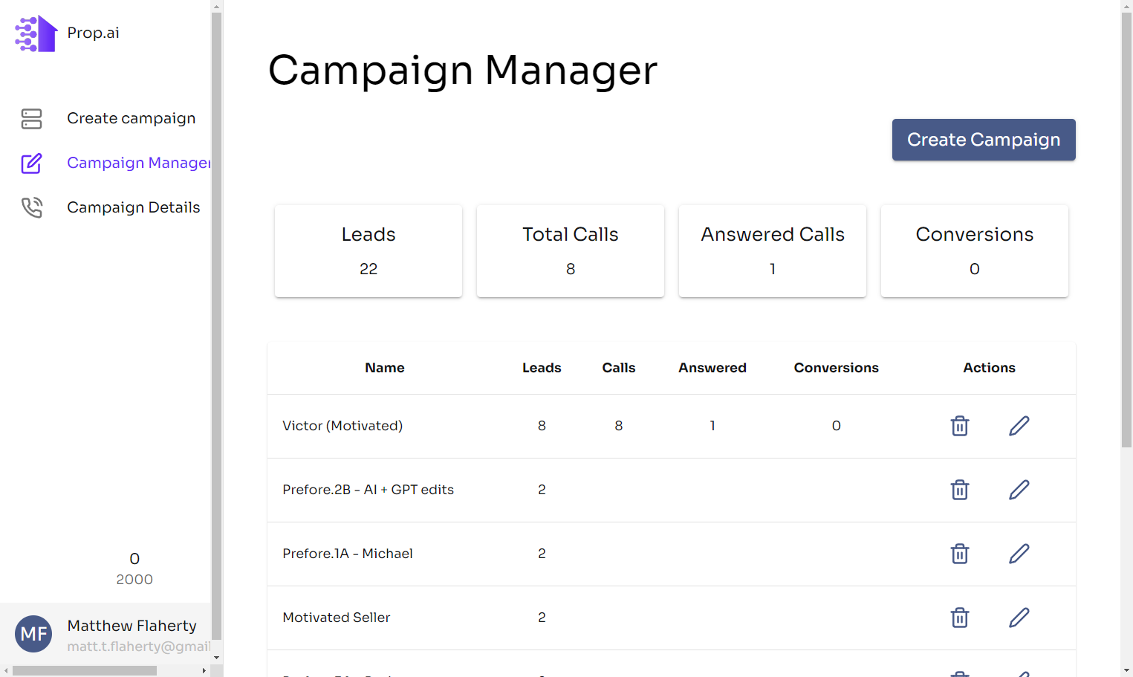Image resolution: width=1133 pixels, height=677 pixels.
Task: Click the sidebar horizontal scrollbar
Action: (85, 670)
